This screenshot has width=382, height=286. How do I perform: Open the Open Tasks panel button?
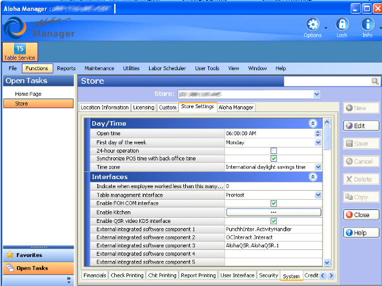click(x=38, y=268)
